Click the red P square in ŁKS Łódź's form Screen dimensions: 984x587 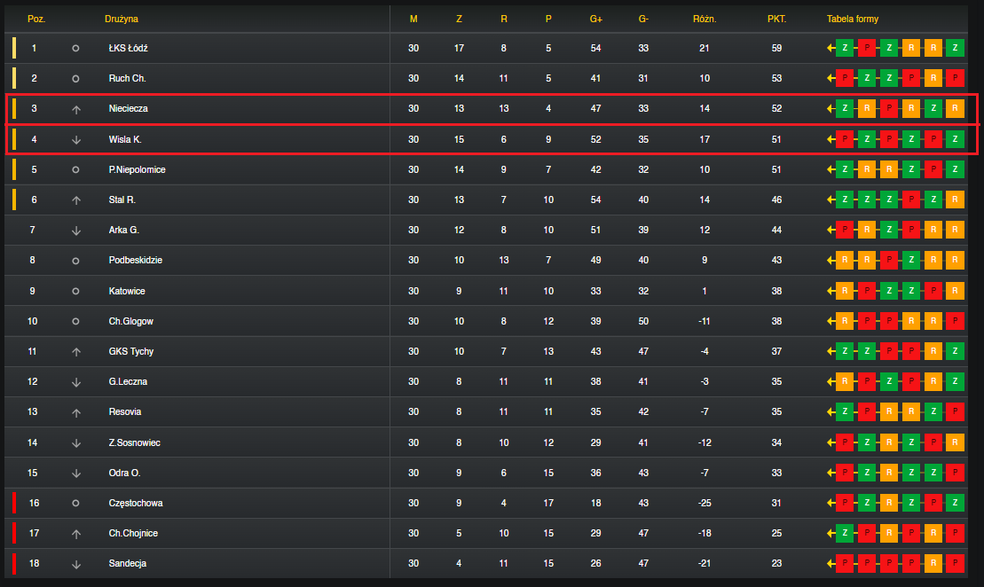[x=867, y=48]
